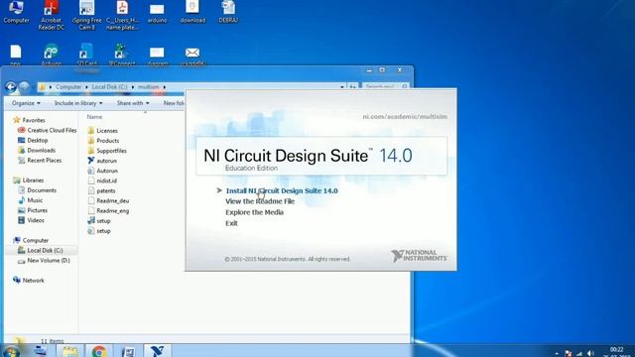Select the nidist.id file

tap(102, 180)
